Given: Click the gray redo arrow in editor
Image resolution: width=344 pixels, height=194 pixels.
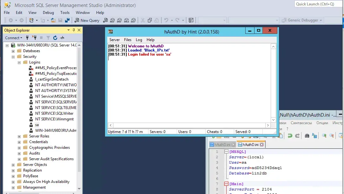Looking at the screenshot, I should point(297,136).
